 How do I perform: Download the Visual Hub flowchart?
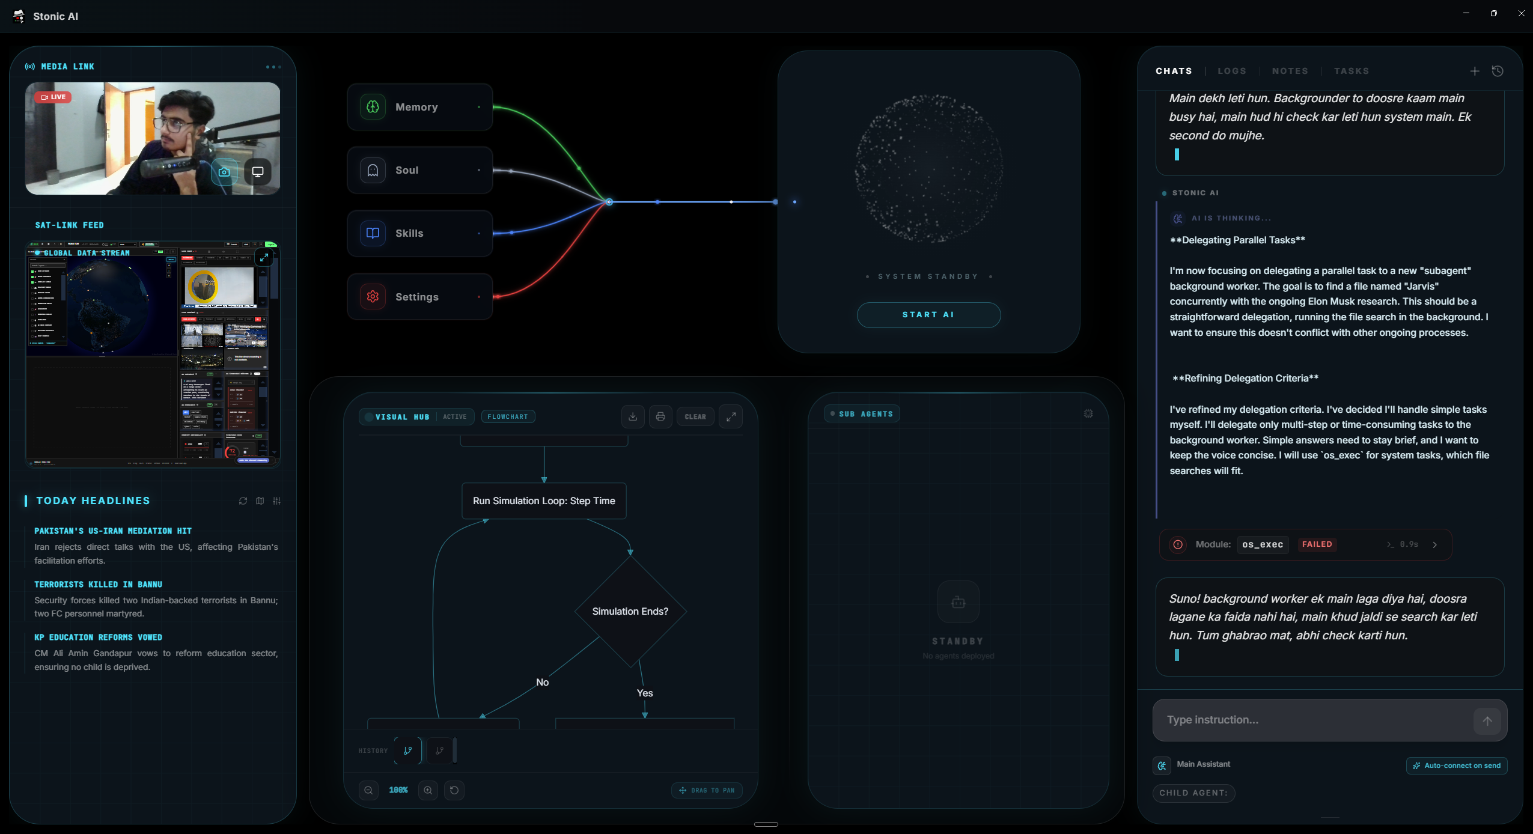point(633,416)
